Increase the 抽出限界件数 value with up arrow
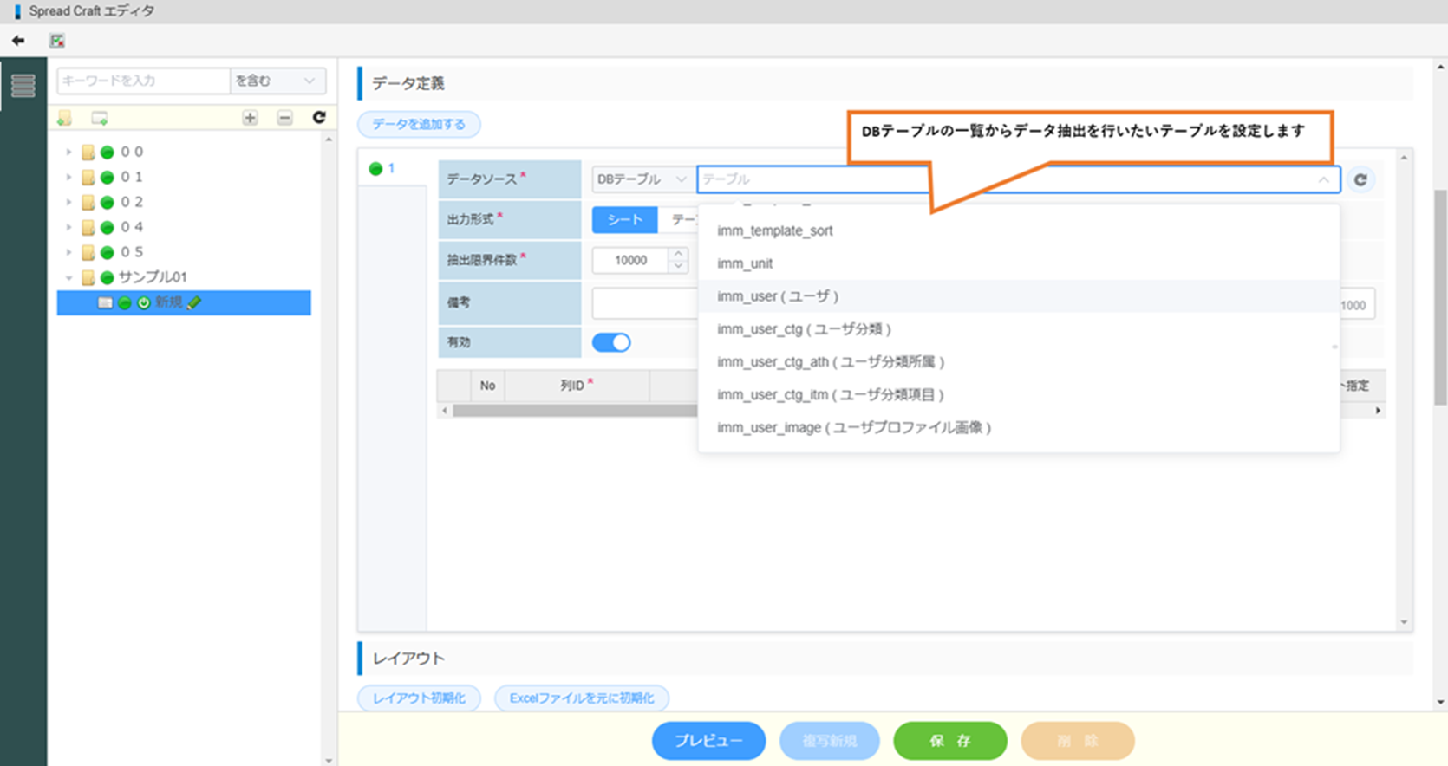 [x=678, y=254]
